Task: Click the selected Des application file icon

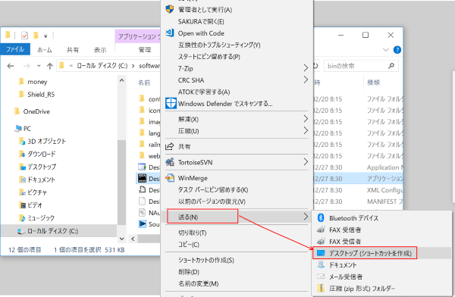Action: coord(142,178)
